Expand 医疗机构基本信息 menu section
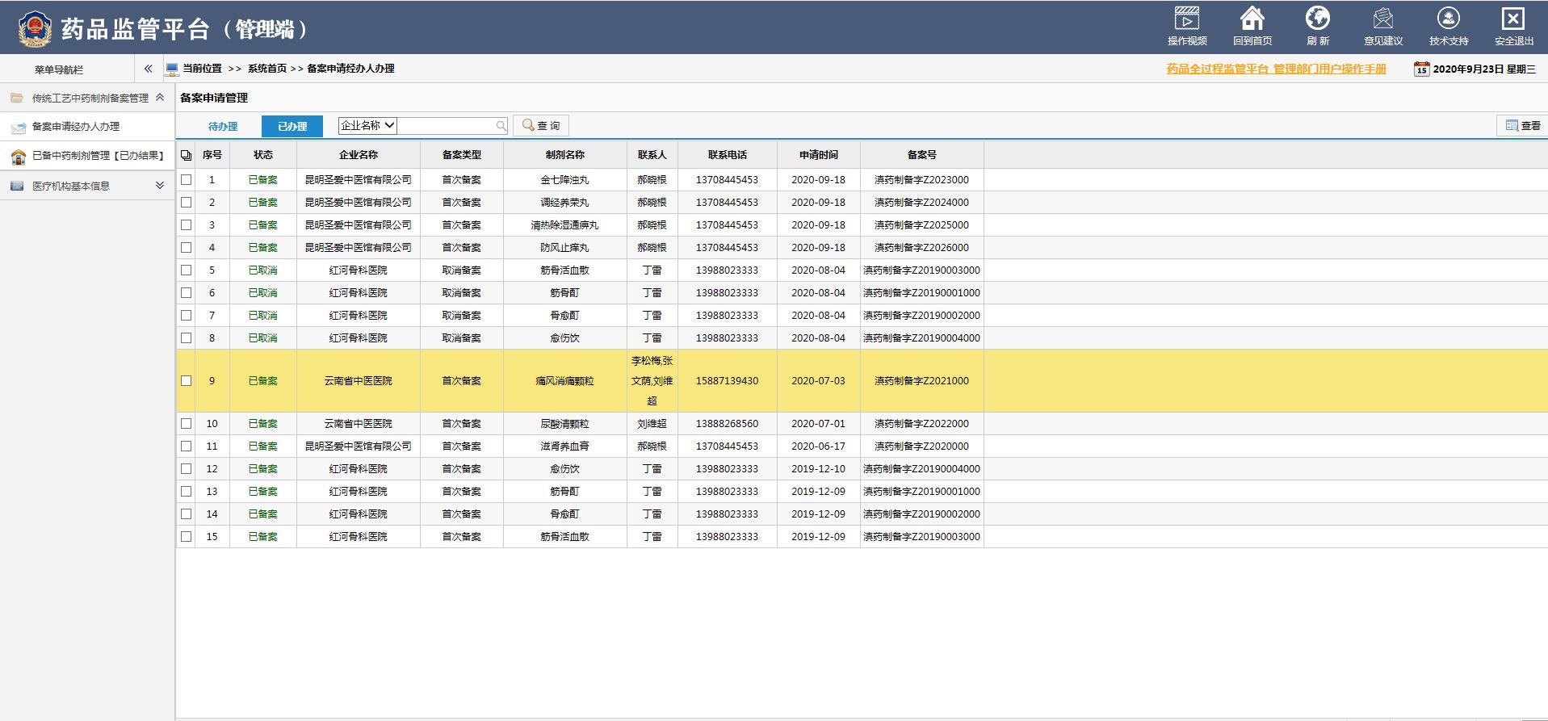1548x721 pixels. point(160,186)
